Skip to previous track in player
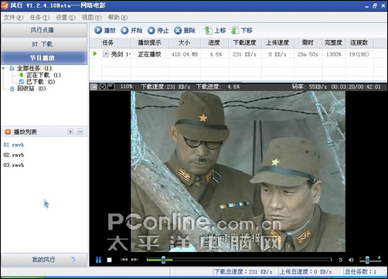388x279 pixels. [x=124, y=260]
